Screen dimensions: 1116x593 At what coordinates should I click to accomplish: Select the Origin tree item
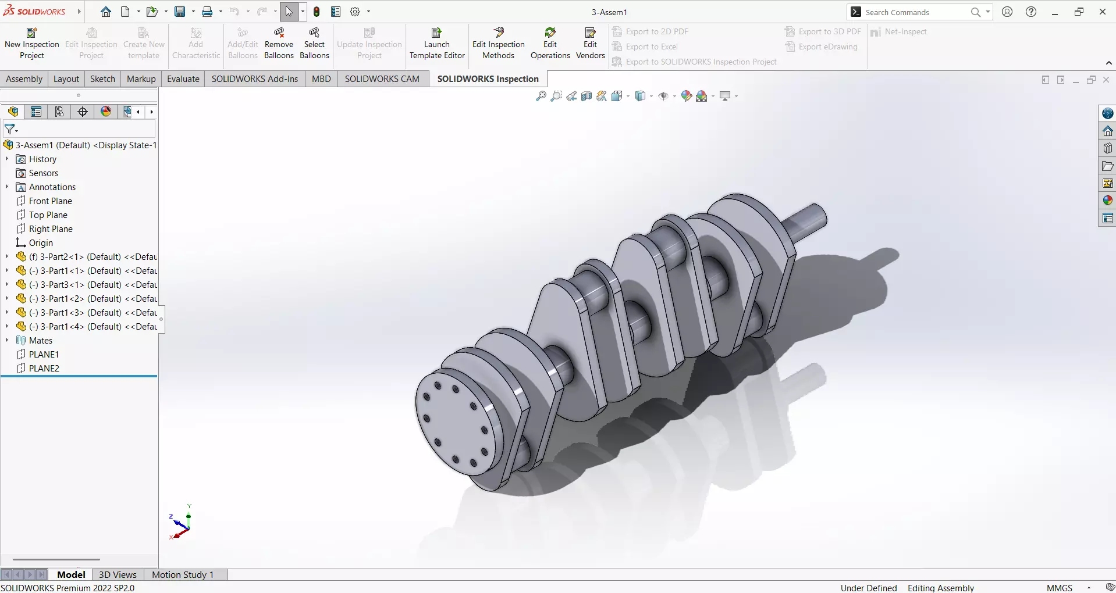(41, 242)
